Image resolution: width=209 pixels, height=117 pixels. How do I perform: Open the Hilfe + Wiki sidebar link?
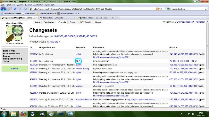click(9, 51)
